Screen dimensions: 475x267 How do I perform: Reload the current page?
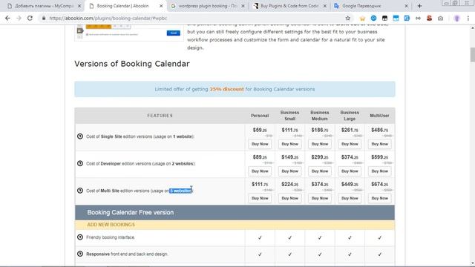coord(30,18)
